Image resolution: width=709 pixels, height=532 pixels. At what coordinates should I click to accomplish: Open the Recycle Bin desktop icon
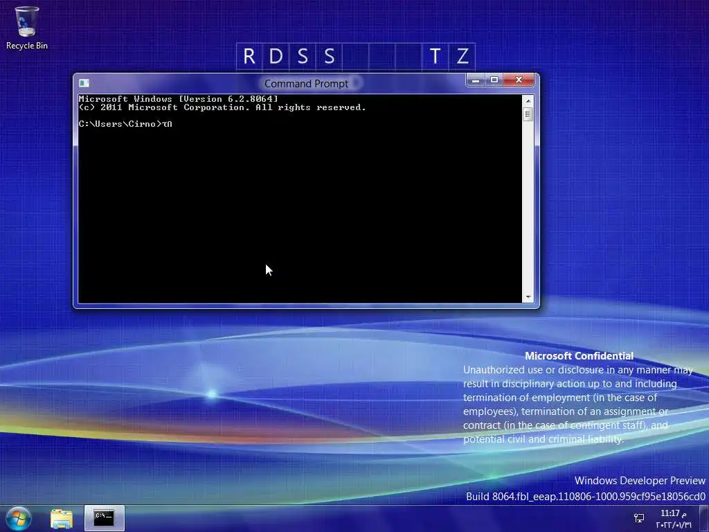pos(27,28)
